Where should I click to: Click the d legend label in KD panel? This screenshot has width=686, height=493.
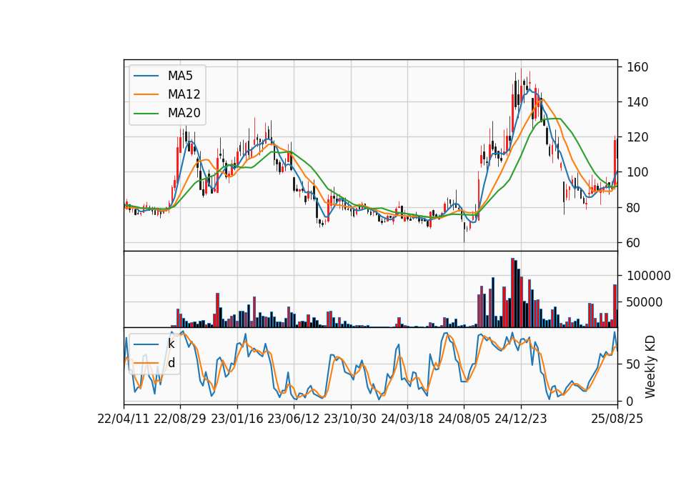point(171,363)
